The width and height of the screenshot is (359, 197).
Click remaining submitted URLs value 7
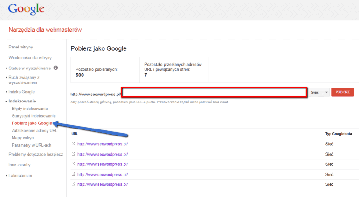point(145,75)
